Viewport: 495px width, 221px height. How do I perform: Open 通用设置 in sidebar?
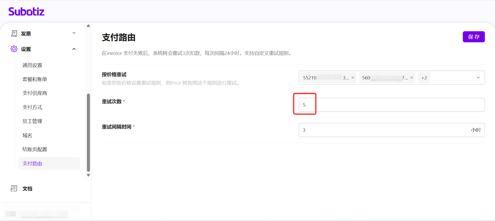pyautogui.click(x=32, y=65)
